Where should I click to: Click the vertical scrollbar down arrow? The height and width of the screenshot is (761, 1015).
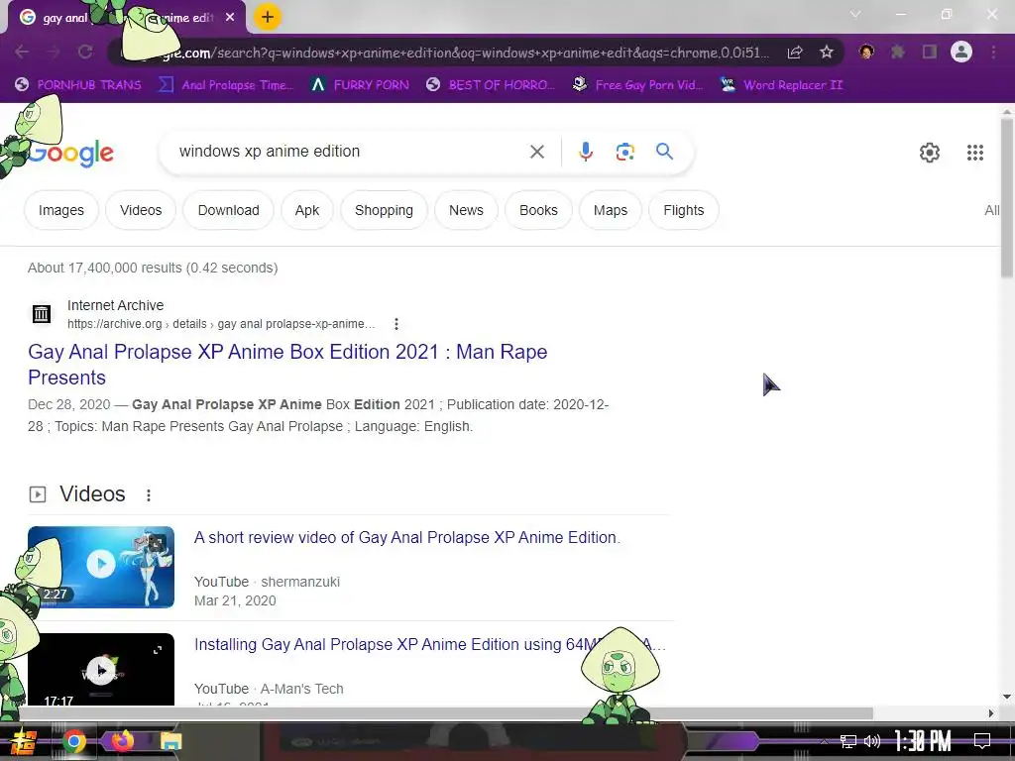coord(1007,697)
